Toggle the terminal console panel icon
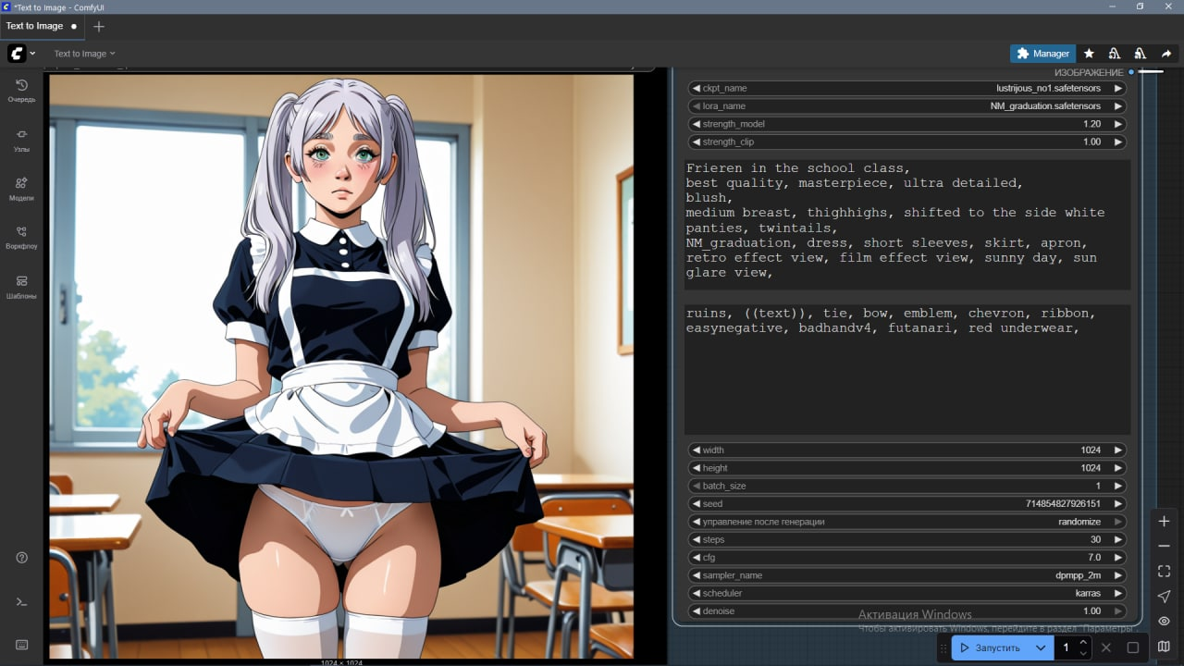 click(x=21, y=601)
